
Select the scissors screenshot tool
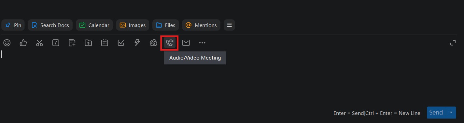coord(39,43)
